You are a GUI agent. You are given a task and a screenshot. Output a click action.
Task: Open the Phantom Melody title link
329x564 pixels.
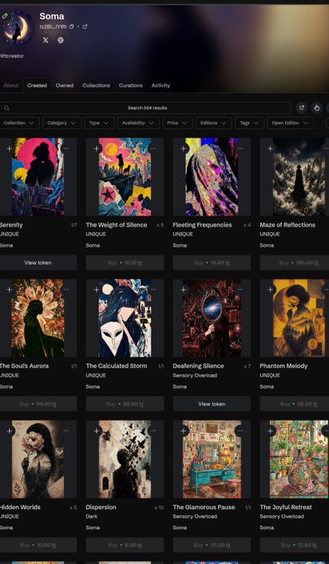click(x=283, y=366)
